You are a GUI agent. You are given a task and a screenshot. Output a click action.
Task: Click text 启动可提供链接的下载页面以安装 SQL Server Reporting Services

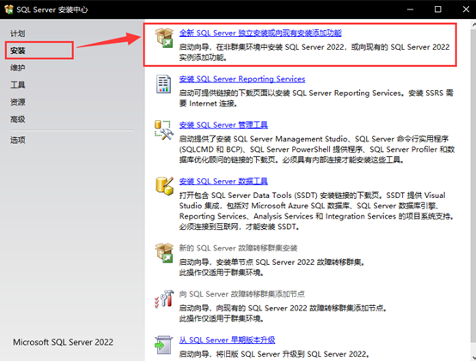[316, 98]
